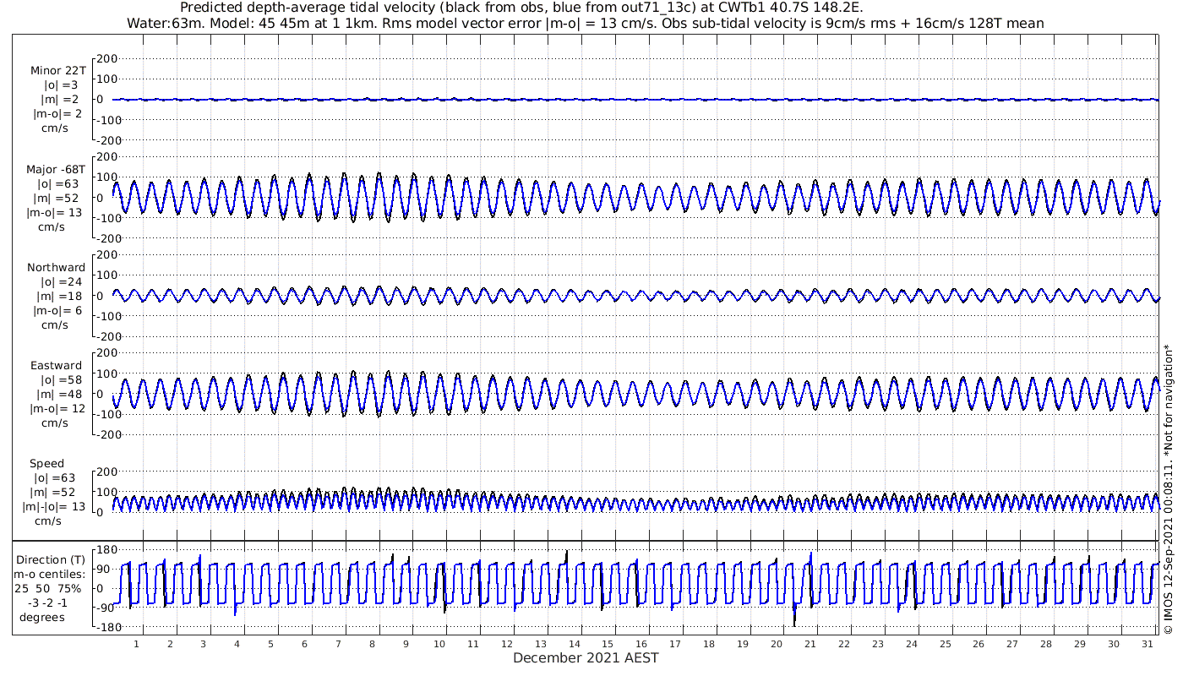1183x676 pixels.
Task: Click the '|o| =3' value under Minor 22T
Action: tap(61, 85)
